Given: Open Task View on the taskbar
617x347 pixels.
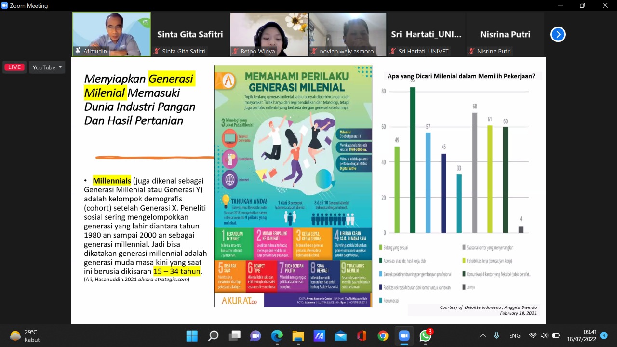Looking at the screenshot, I should pos(234,336).
